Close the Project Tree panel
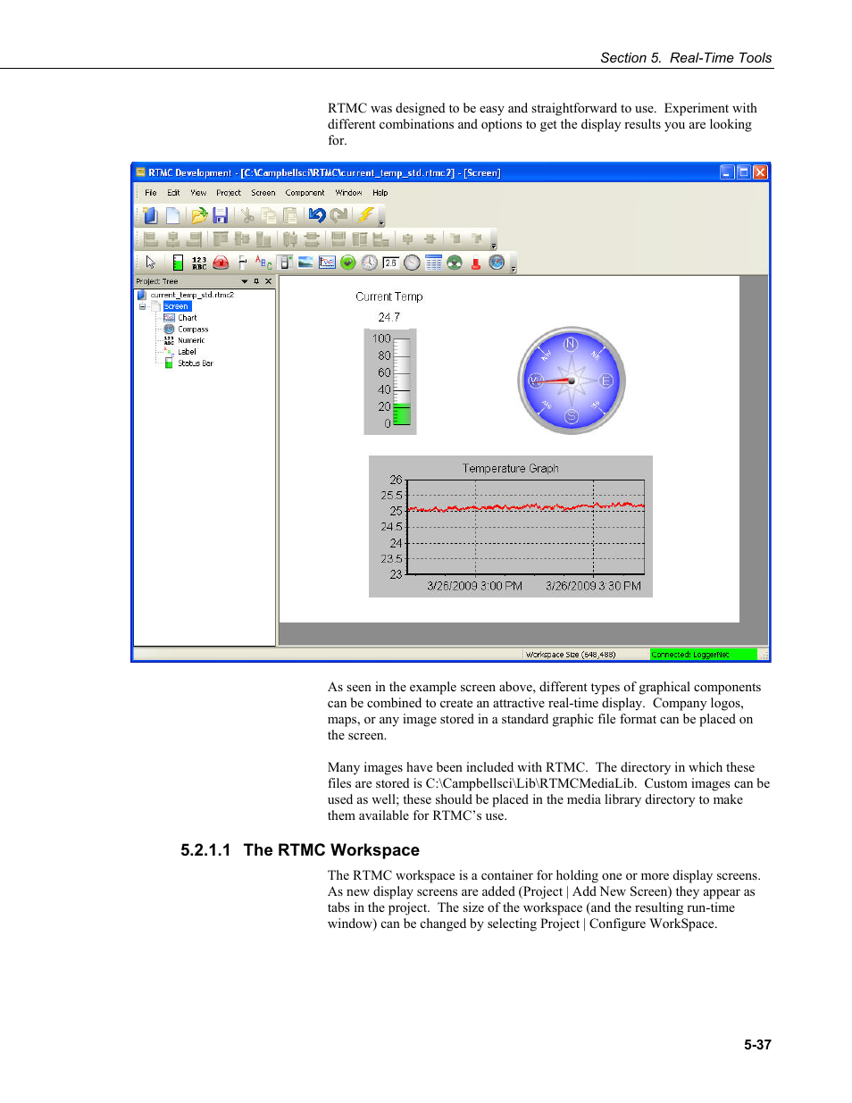 pos(268,281)
